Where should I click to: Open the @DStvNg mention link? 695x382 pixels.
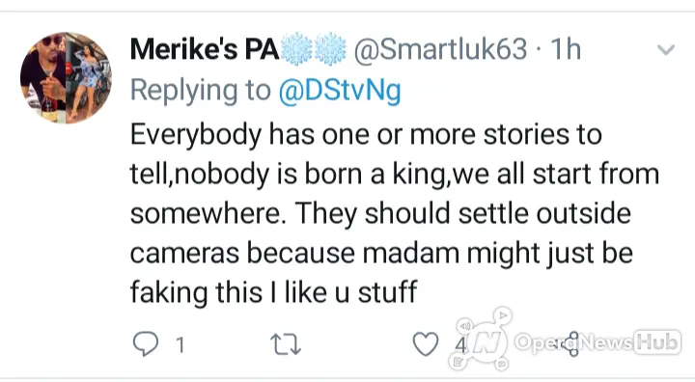point(340,91)
